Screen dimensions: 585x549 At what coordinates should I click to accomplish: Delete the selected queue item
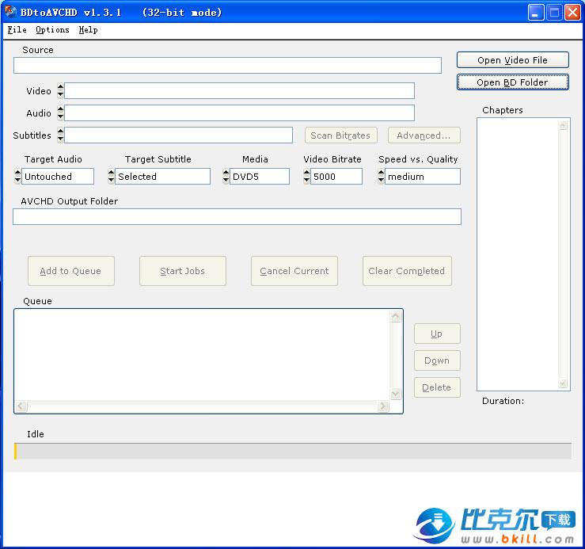(x=437, y=387)
